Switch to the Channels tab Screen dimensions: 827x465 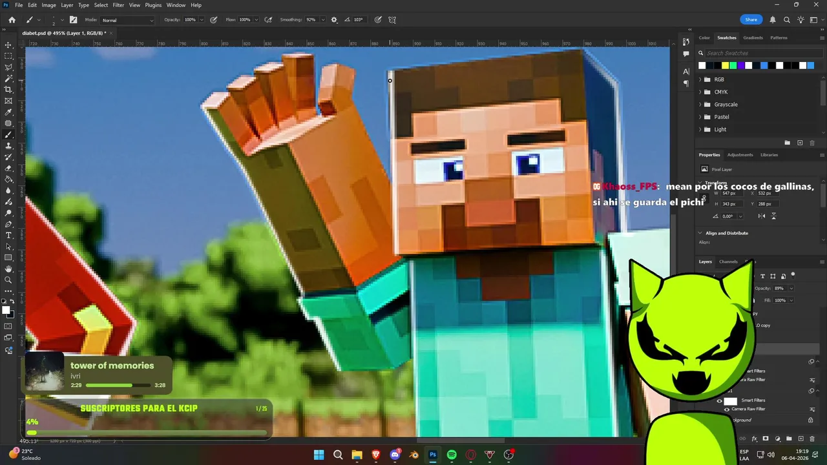coord(728,262)
